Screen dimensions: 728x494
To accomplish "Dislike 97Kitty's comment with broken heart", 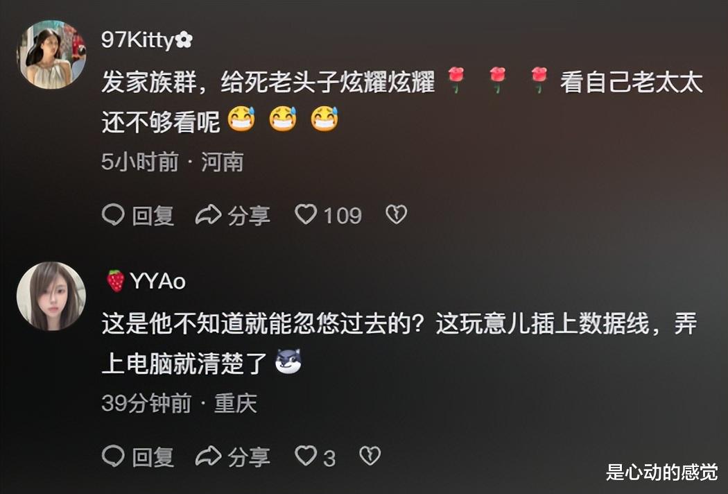I will pos(396,214).
